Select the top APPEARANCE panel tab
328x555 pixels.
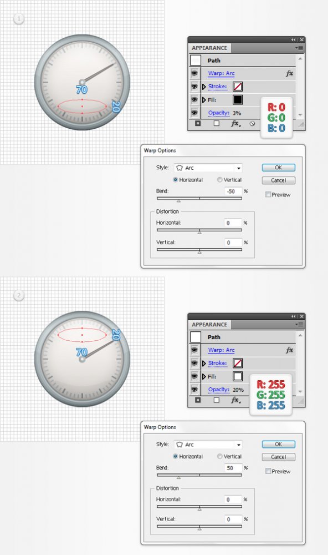click(209, 48)
